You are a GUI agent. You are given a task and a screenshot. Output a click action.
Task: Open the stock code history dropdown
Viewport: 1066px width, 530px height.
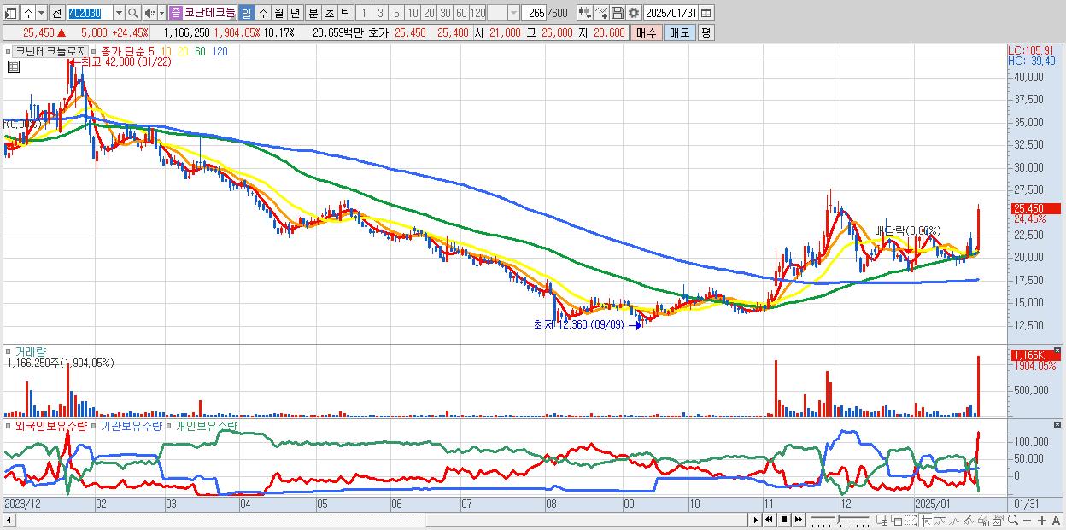[x=120, y=13]
